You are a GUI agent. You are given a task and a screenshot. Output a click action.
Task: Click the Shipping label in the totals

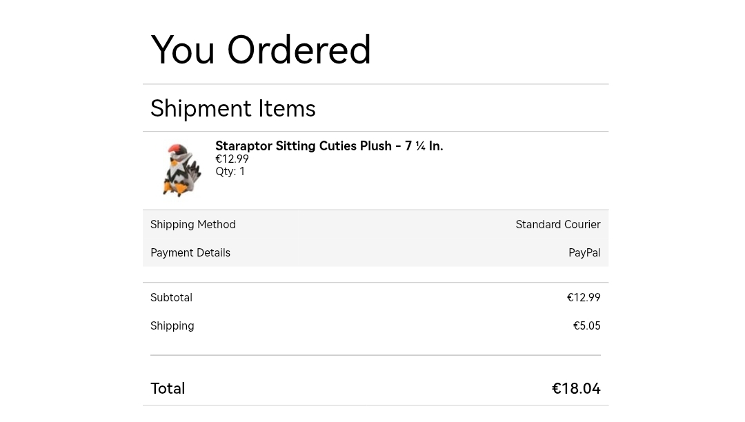pos(172,326)
